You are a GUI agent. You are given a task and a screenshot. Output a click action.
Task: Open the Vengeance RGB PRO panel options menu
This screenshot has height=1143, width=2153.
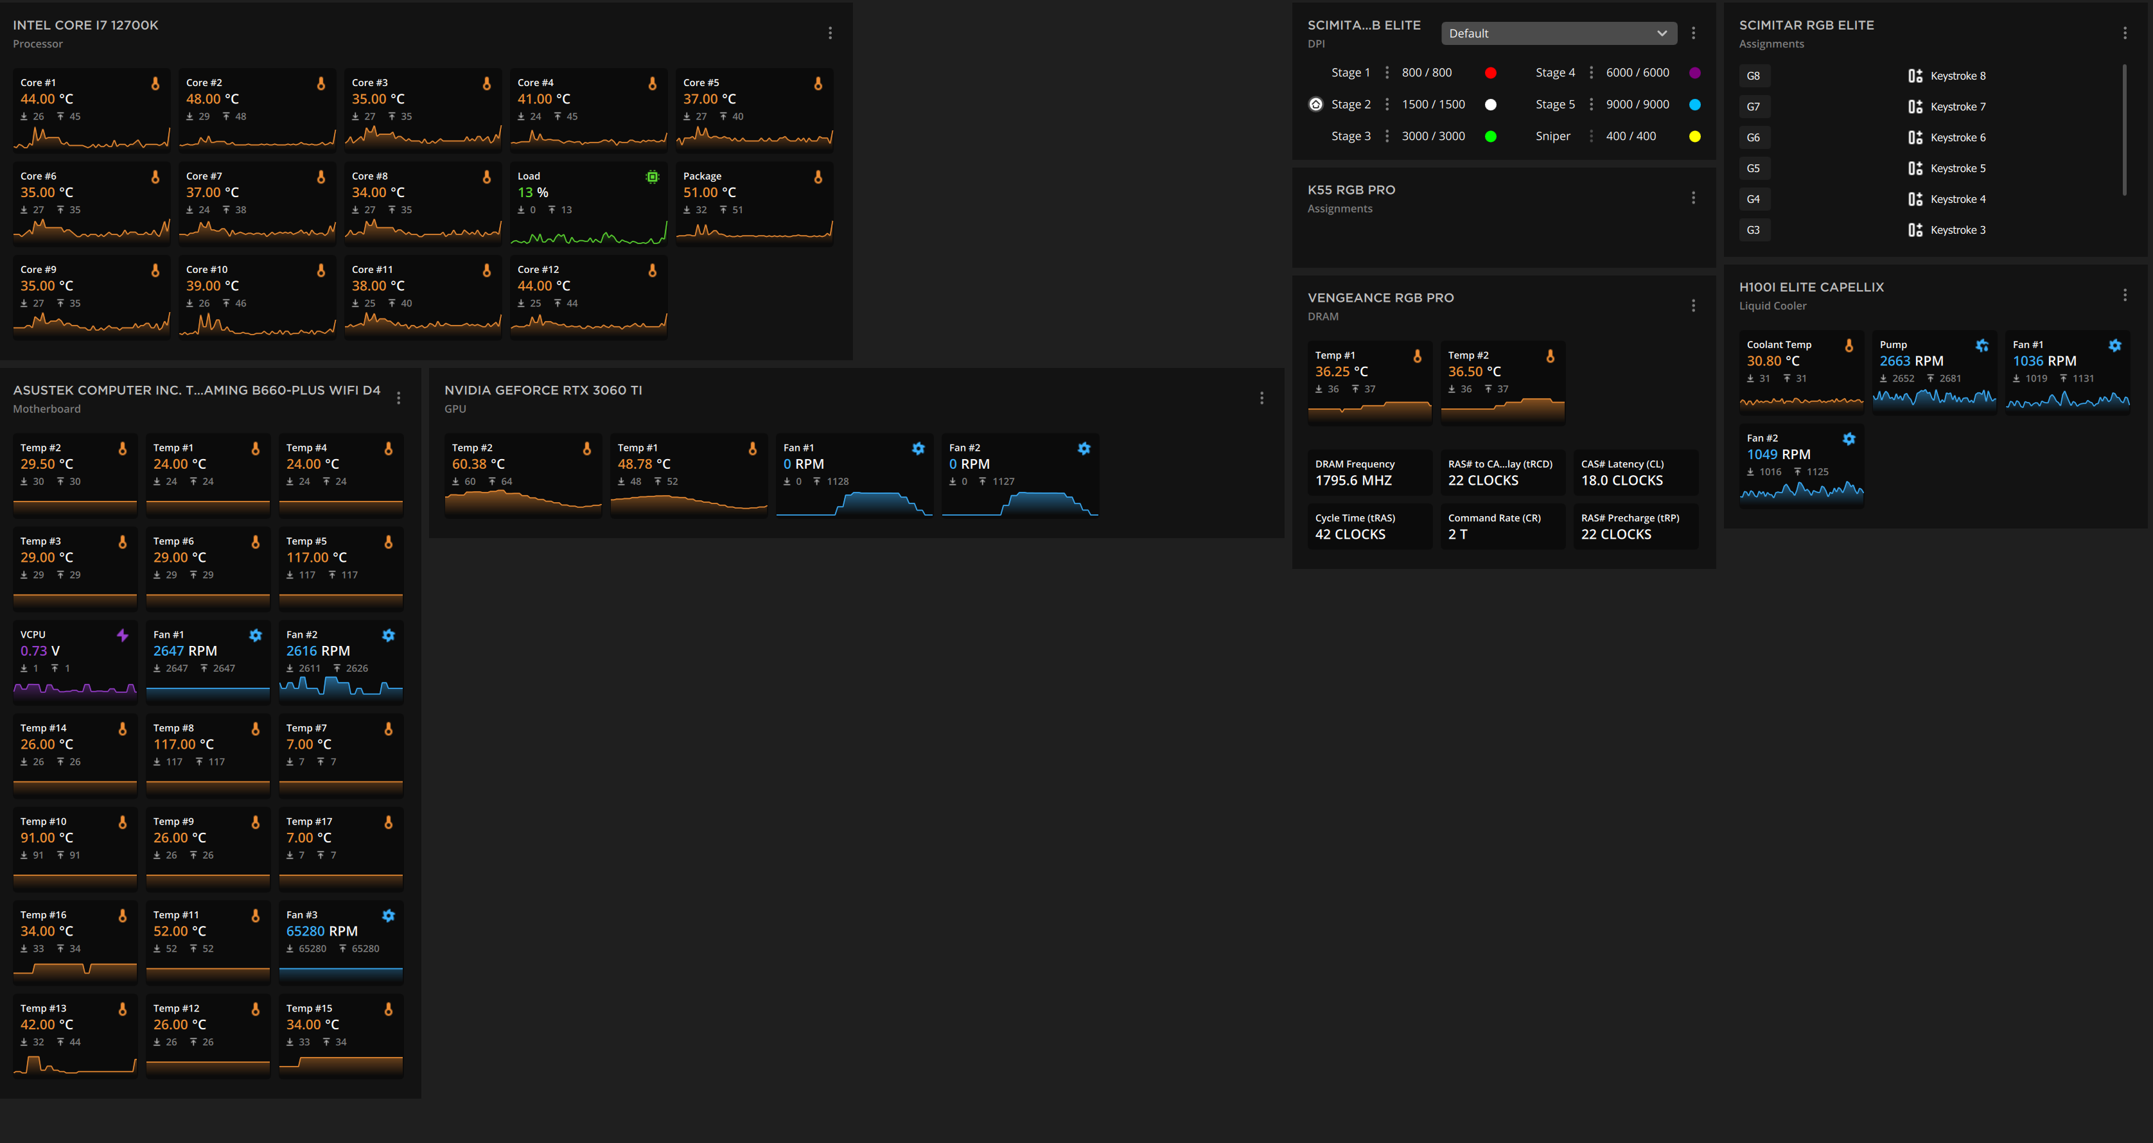[x=1693, y=305]
